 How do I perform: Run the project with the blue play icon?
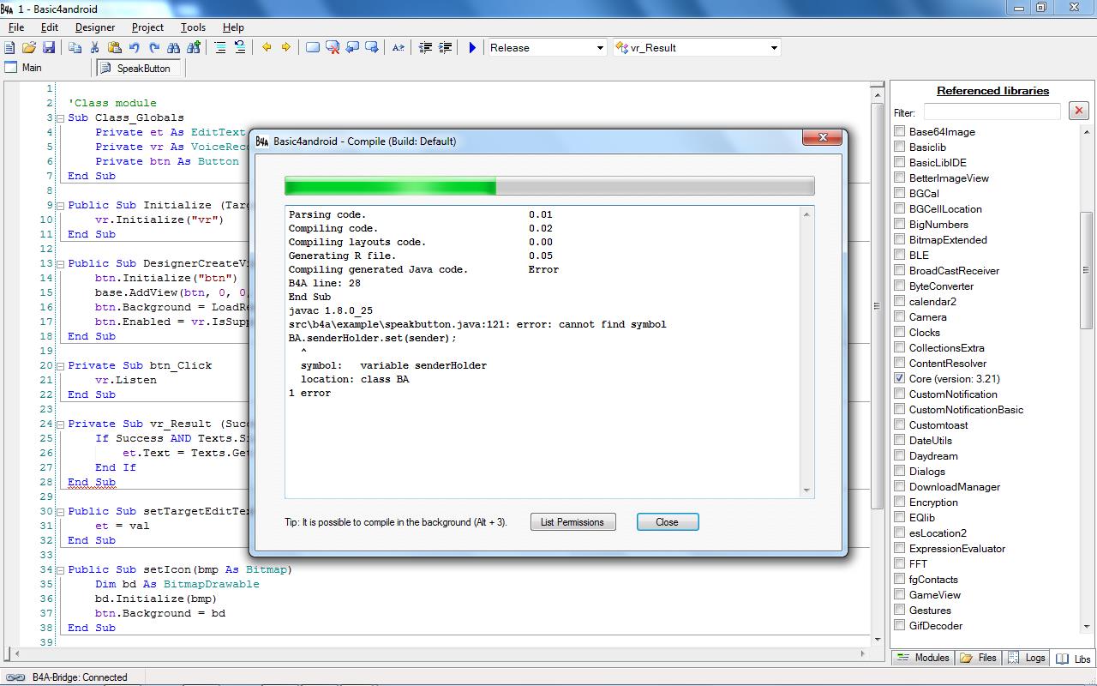[471, 48]
